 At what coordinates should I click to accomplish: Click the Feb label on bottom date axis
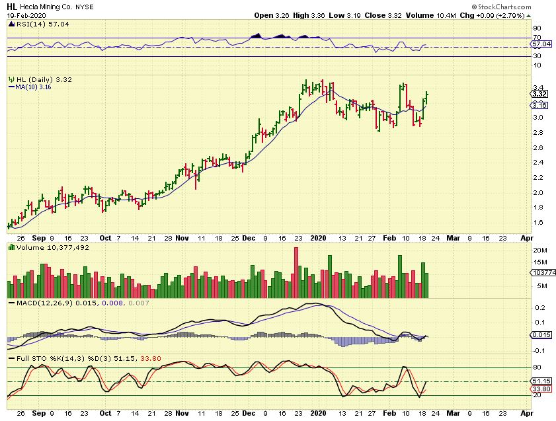[389, 413]
